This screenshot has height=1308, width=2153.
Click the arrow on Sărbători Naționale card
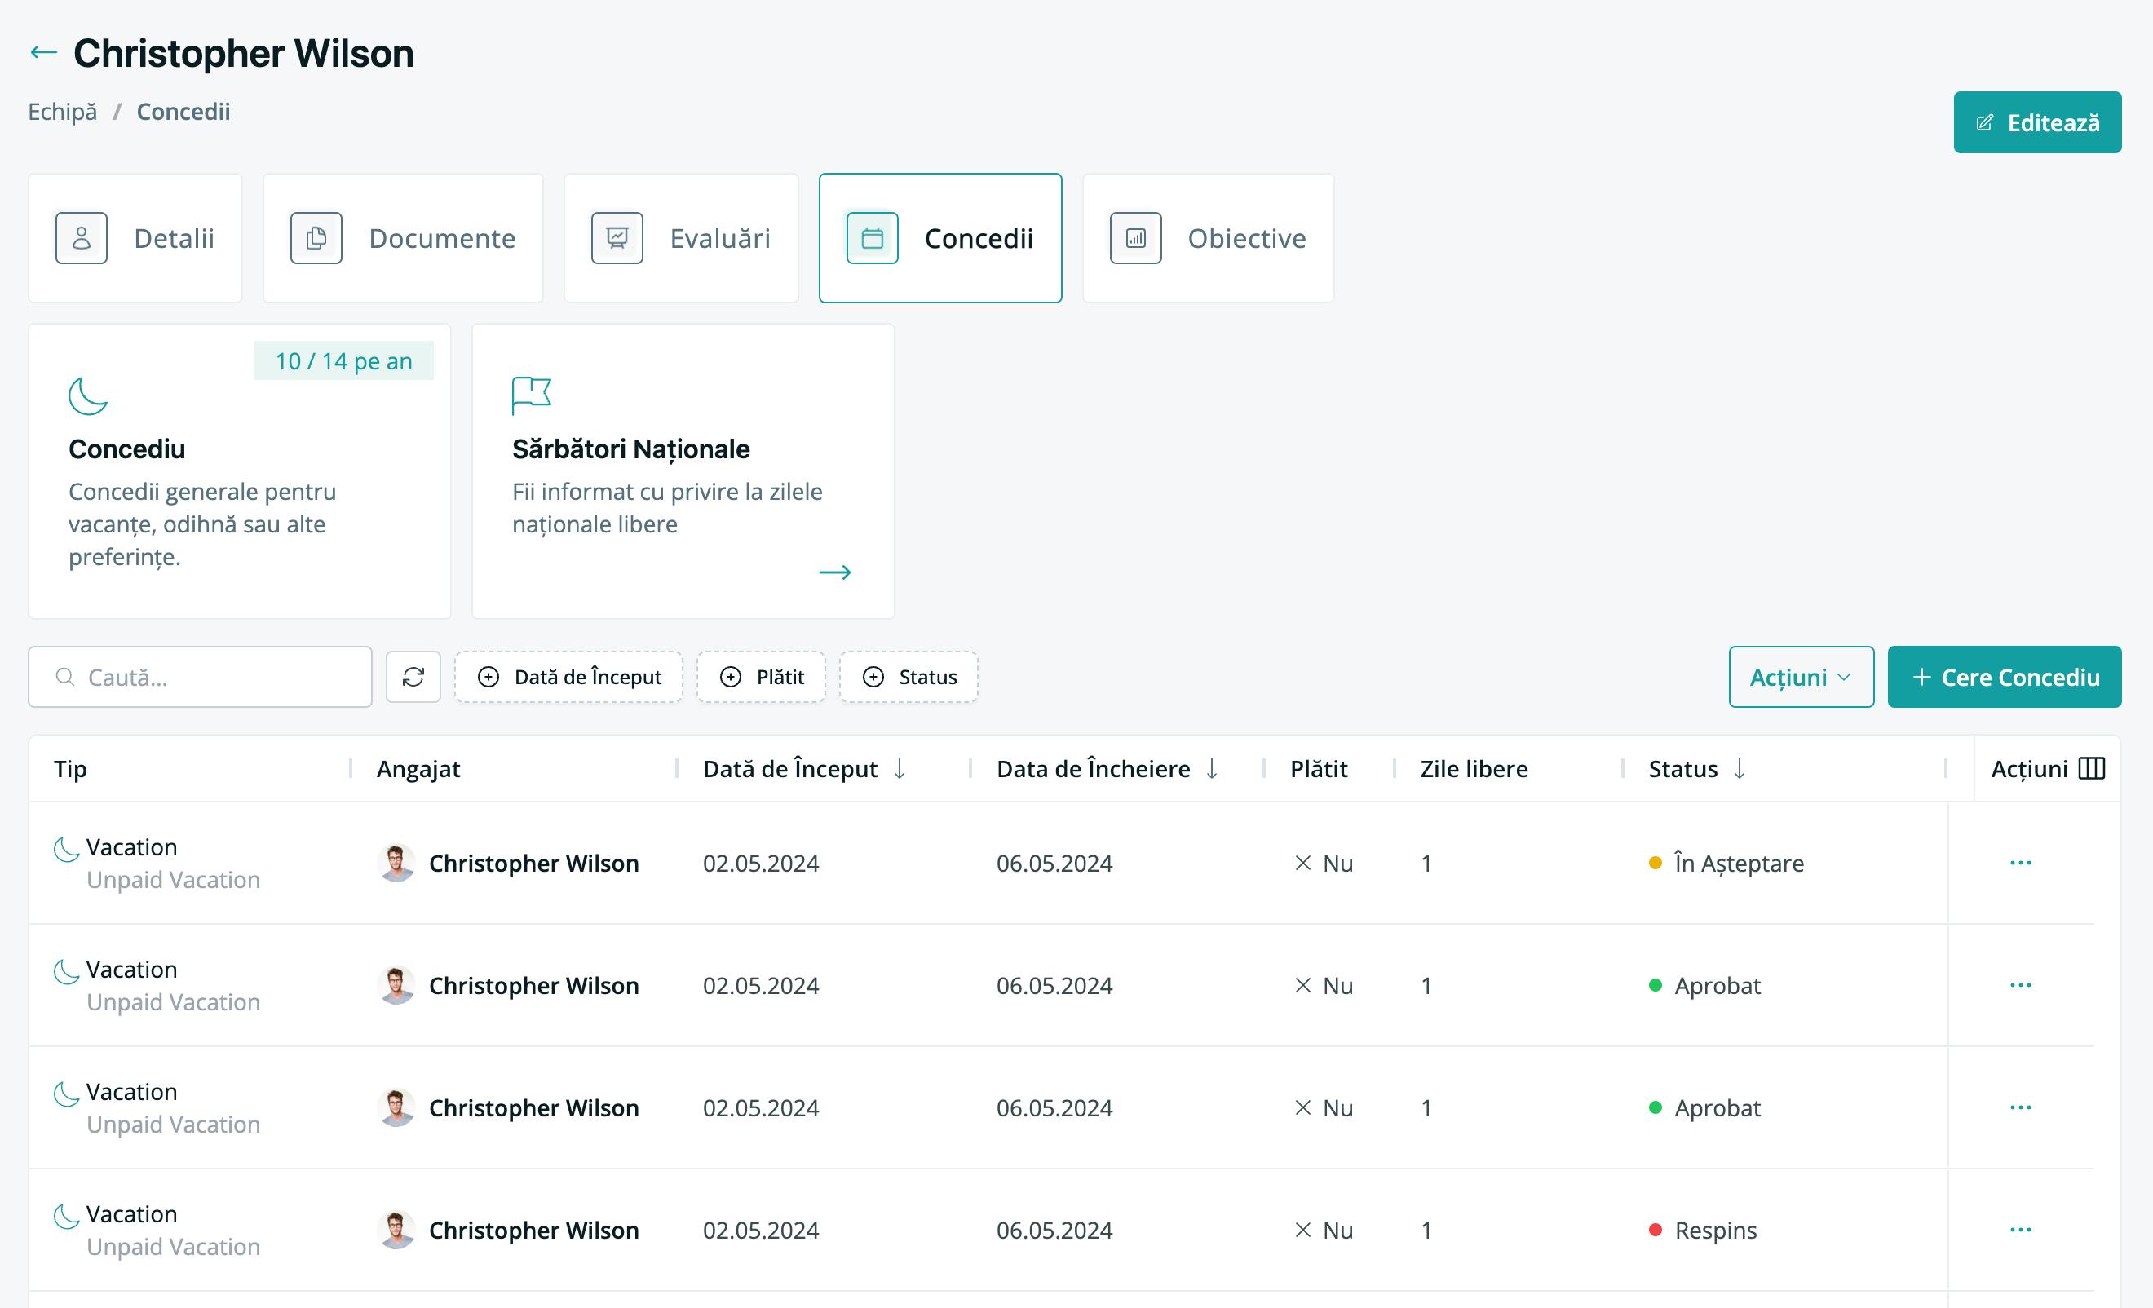tap(834, 572)
